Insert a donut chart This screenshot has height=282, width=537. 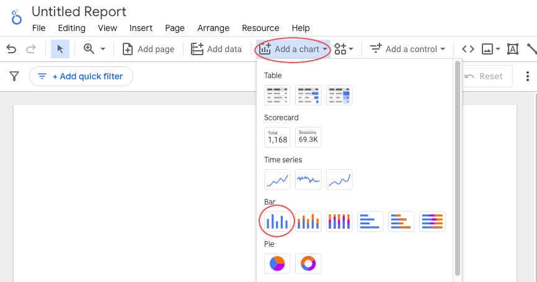(x=308, y=263)
